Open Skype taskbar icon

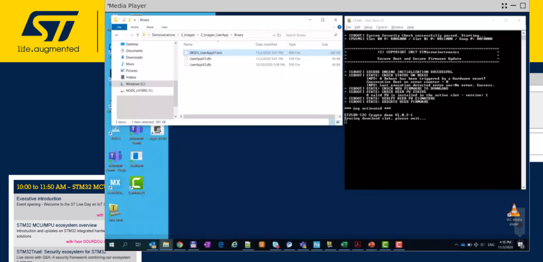pyautogui.click(x=276, y=245)
